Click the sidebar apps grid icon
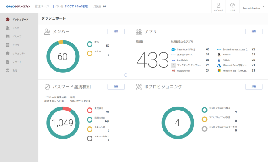268x162 pixels. (8, 45)
